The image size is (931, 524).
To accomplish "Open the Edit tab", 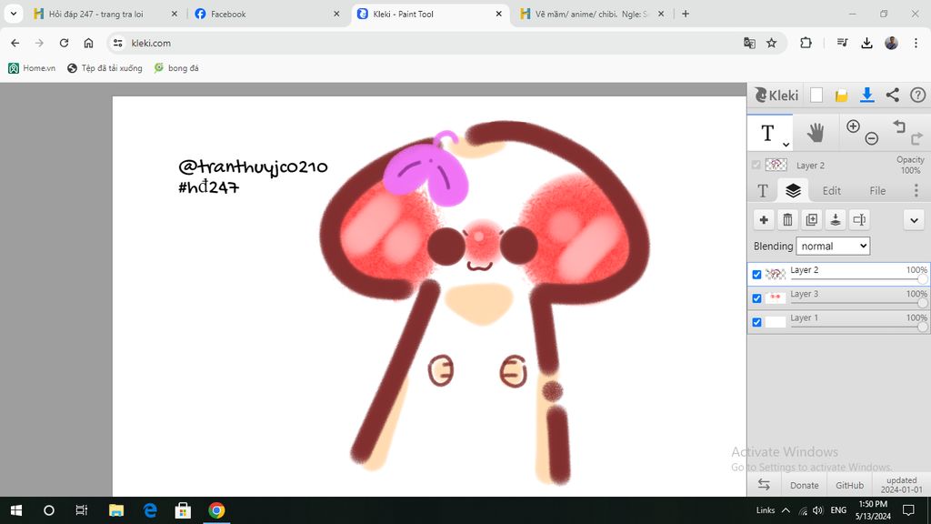I will 831,191.
